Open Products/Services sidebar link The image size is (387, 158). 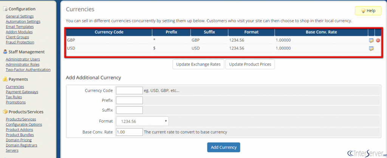pyautogui.click(x=21, y=119)
